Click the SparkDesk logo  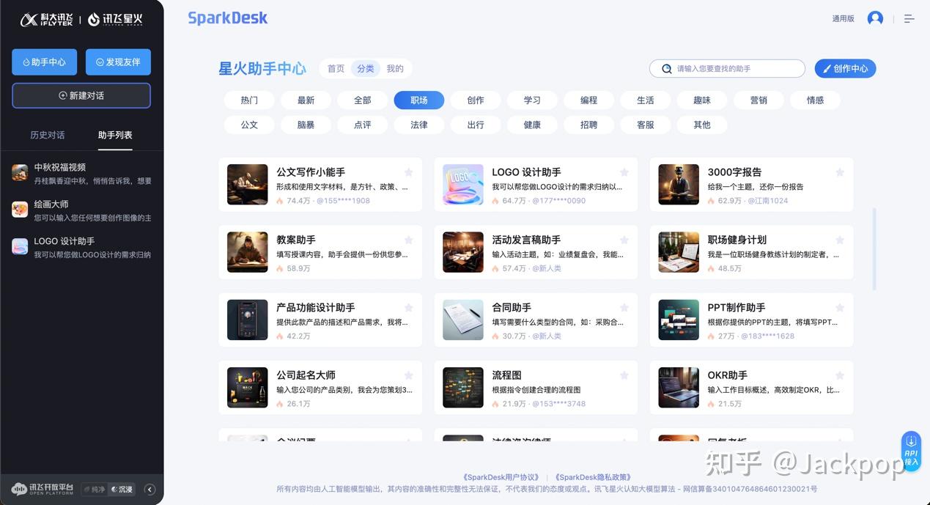click(228, 18)
